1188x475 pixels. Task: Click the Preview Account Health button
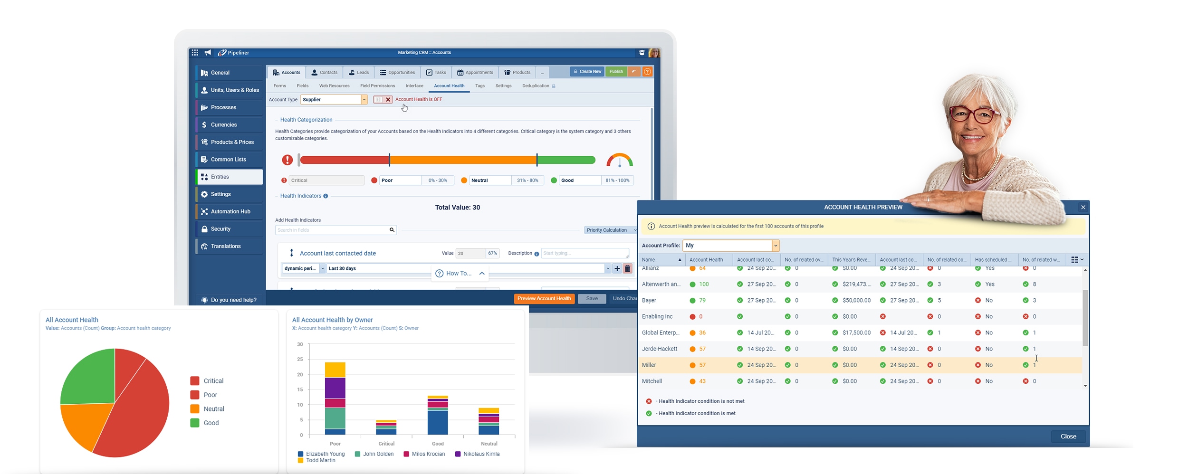click(544, 298)
